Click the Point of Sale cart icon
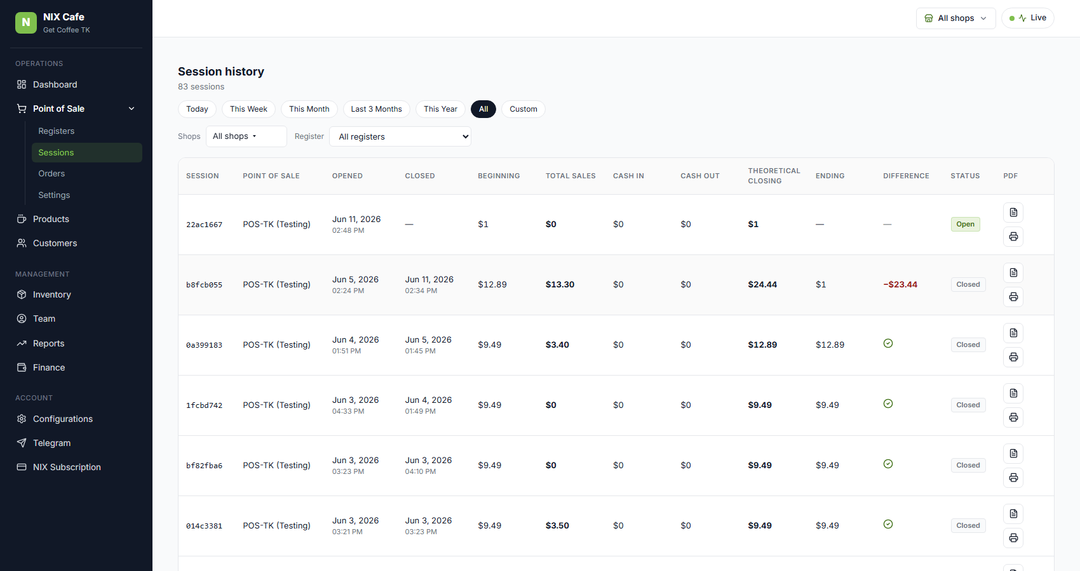Image resolution: width=1080 pixels, height=571 pixels. [x=22, y=108]
